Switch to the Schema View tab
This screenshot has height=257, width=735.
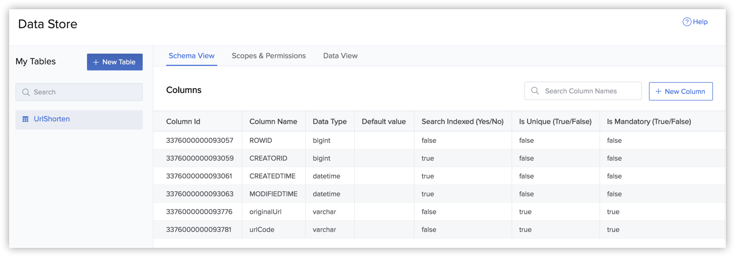coord(191,56)
